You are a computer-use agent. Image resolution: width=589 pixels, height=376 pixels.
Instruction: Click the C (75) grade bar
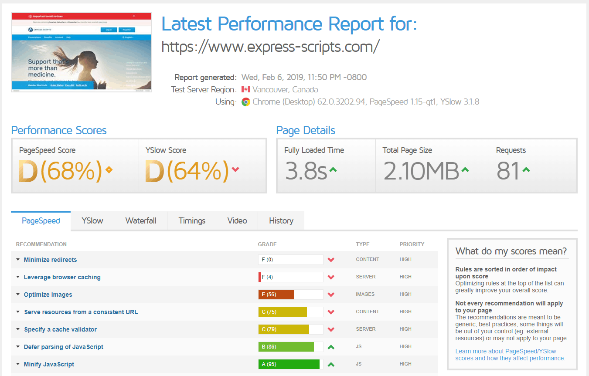tap(291, 312)
